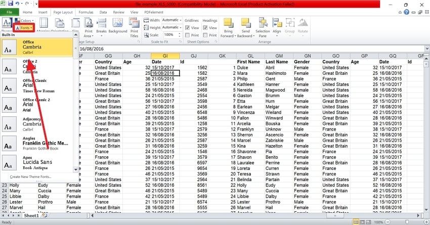Expand the formula bar
Screen dimensions: 430x225
click(x=427, y=49)
